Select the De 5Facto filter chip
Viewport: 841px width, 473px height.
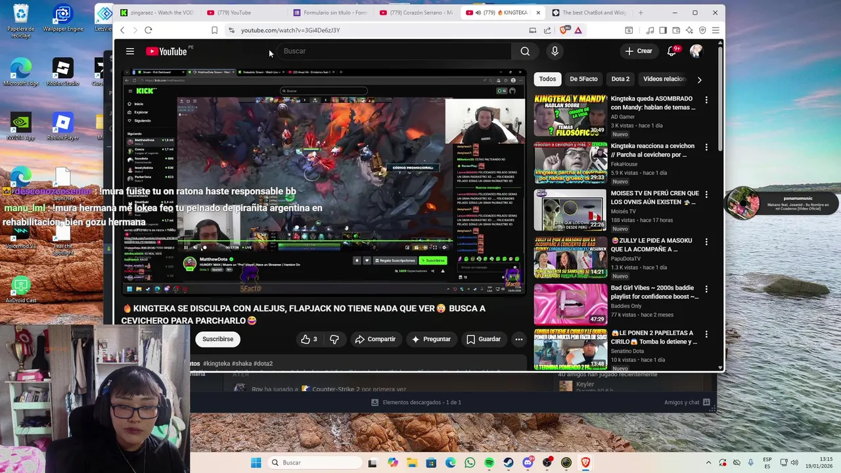click(583, 79)
